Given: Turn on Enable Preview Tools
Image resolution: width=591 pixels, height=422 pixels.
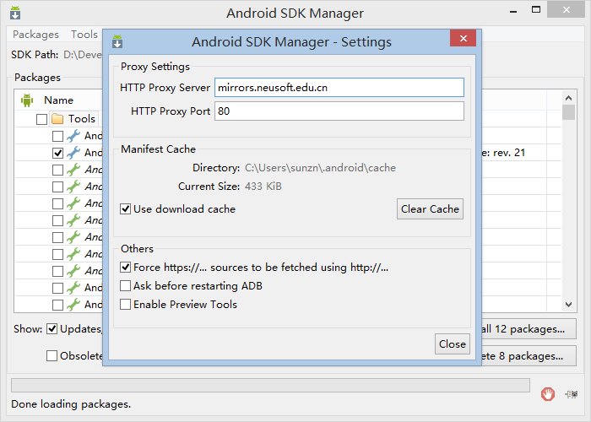Looking at the screenshot, I should (126, 305).
